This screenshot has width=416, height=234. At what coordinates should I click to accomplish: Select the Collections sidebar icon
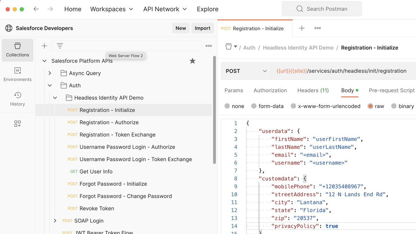17,50
